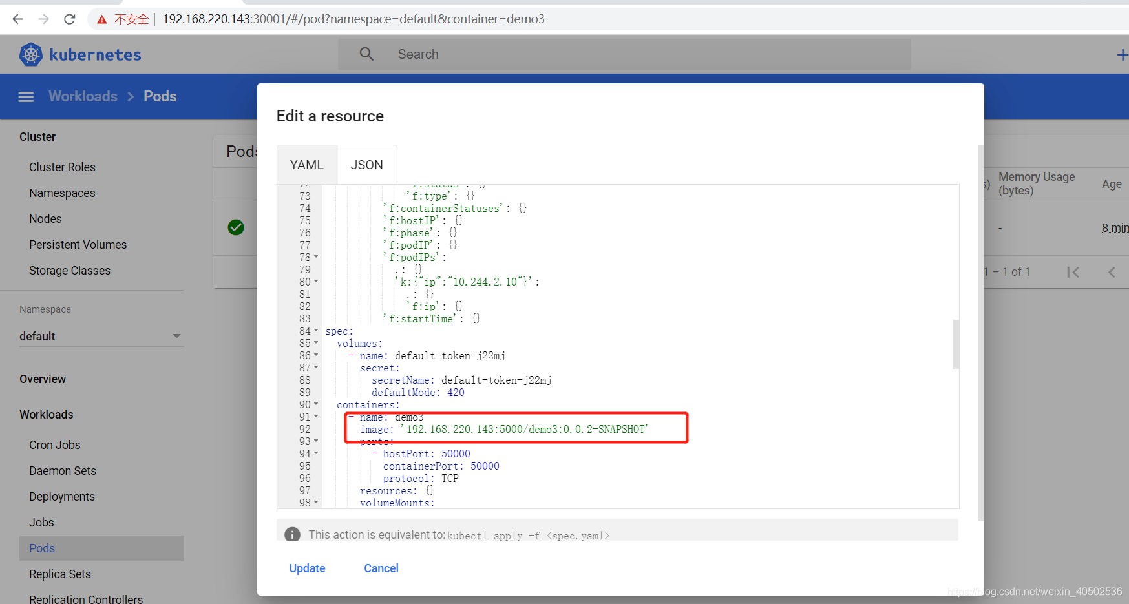Click the Pods breadcrumb
The image size is (1129, 604).
click(160, 96)
